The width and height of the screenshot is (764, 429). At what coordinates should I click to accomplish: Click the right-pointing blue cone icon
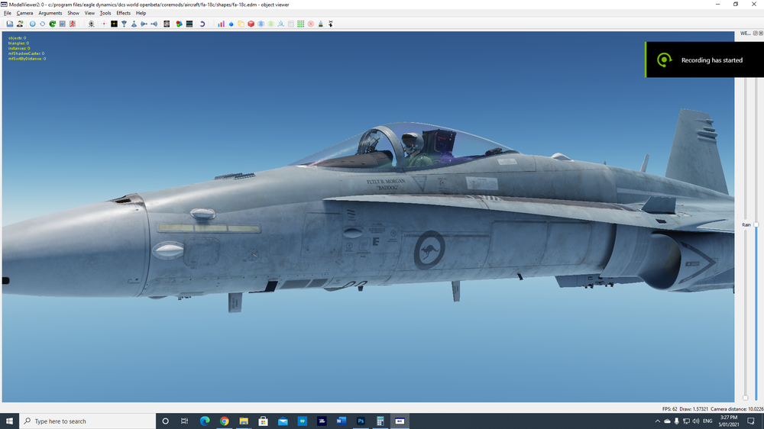point(144,24)
